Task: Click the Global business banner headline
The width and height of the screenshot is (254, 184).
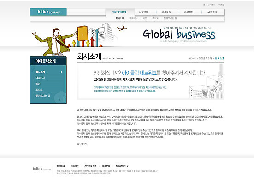Action: coord(179,34)
